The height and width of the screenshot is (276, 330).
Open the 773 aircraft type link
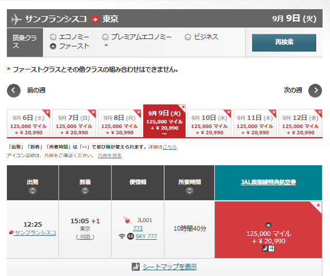pyautogui.click(x=138, y=228)
